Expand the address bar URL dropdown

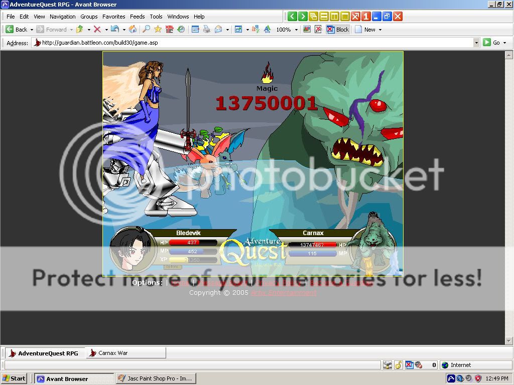point(476,43)
